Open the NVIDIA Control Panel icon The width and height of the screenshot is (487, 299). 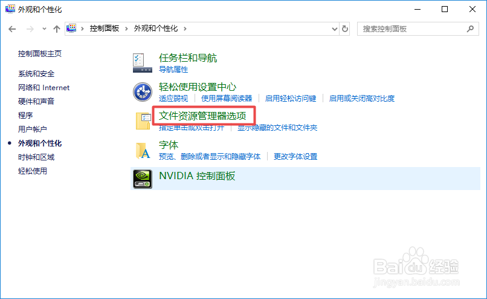[143, 179]
